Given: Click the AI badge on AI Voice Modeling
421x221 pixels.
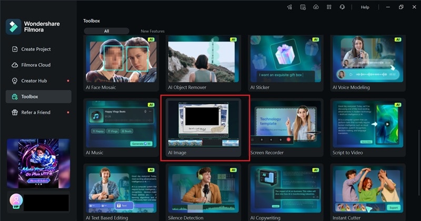Looking at the screenshot, I should (398, 40).
